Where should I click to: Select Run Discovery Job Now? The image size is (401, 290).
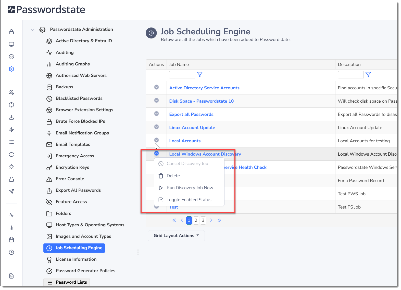189,188
